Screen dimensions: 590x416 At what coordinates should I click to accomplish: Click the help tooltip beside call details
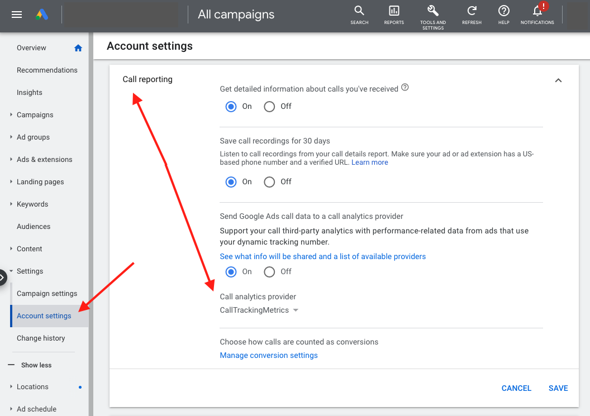[x=405, y=88]
